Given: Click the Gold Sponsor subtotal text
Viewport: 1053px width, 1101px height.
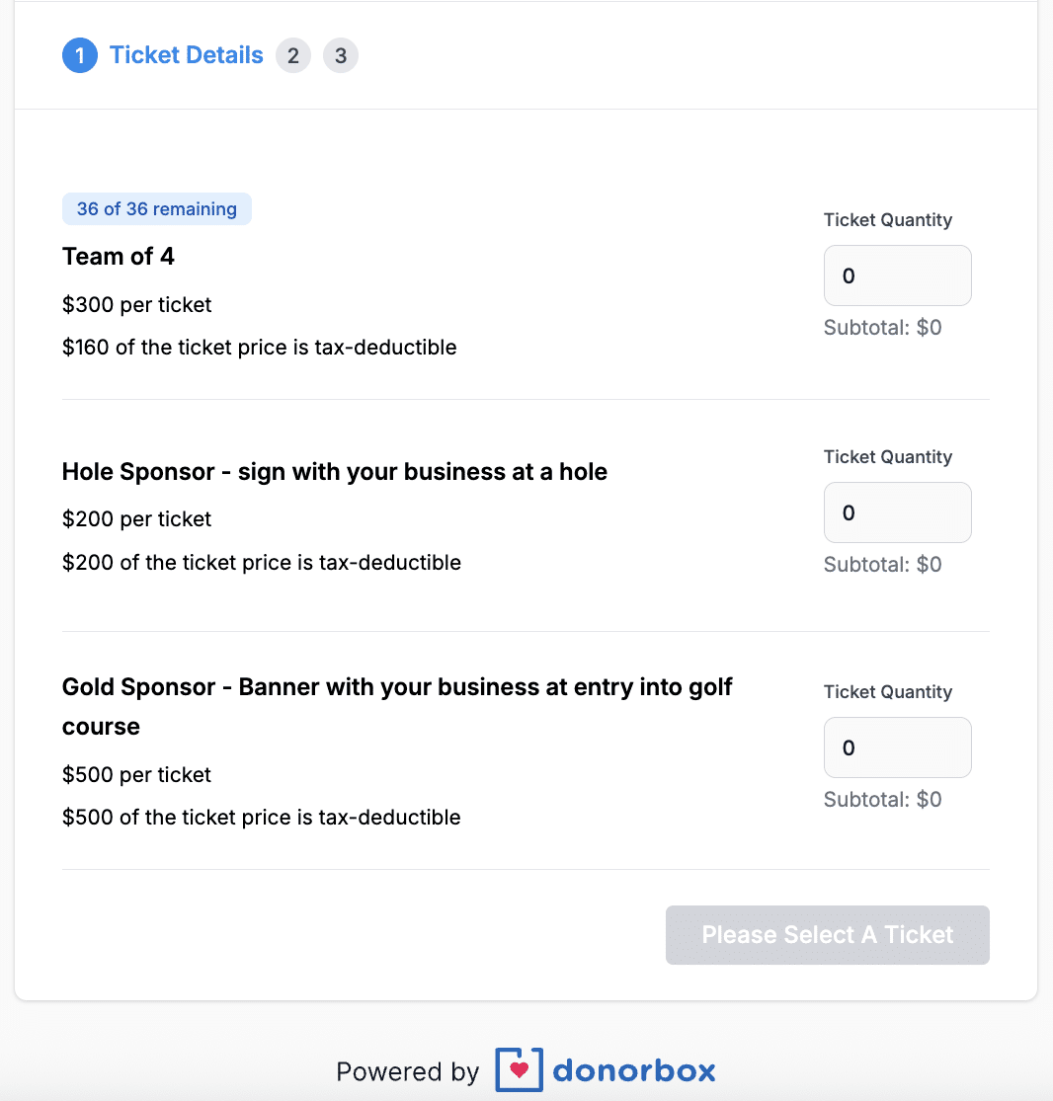Looking at the screenshot, I should [x=882, y=800].
